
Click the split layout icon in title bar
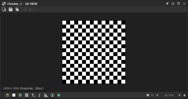coord(173,4)
